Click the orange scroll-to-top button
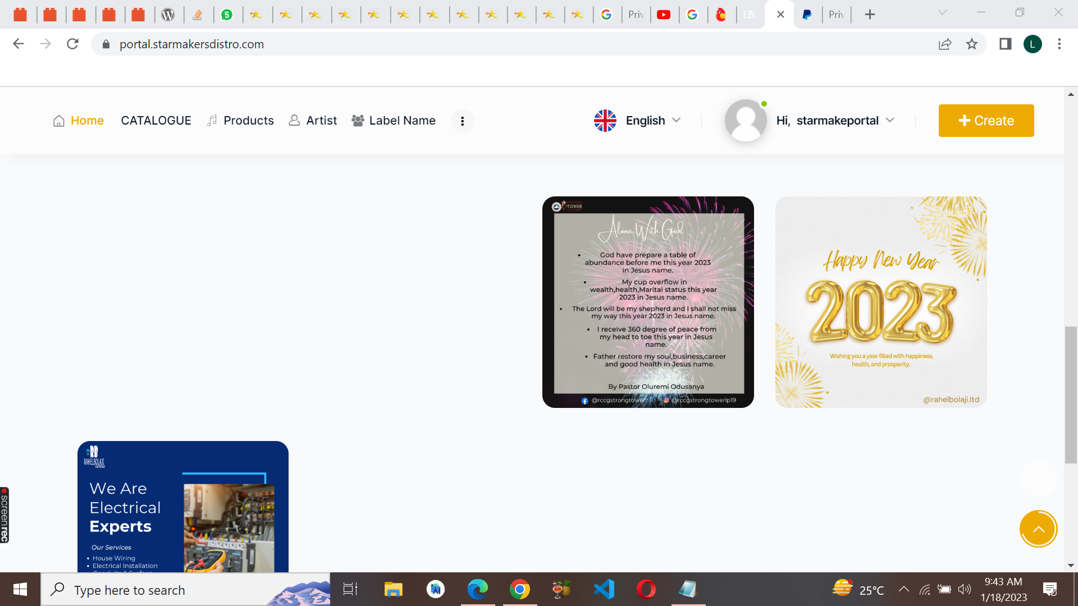Screen dimensions: 1078x606 point(1039,529)
